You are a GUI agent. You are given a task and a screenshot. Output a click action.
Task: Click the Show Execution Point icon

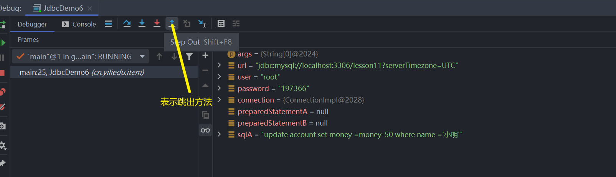(x=108, y=24)
